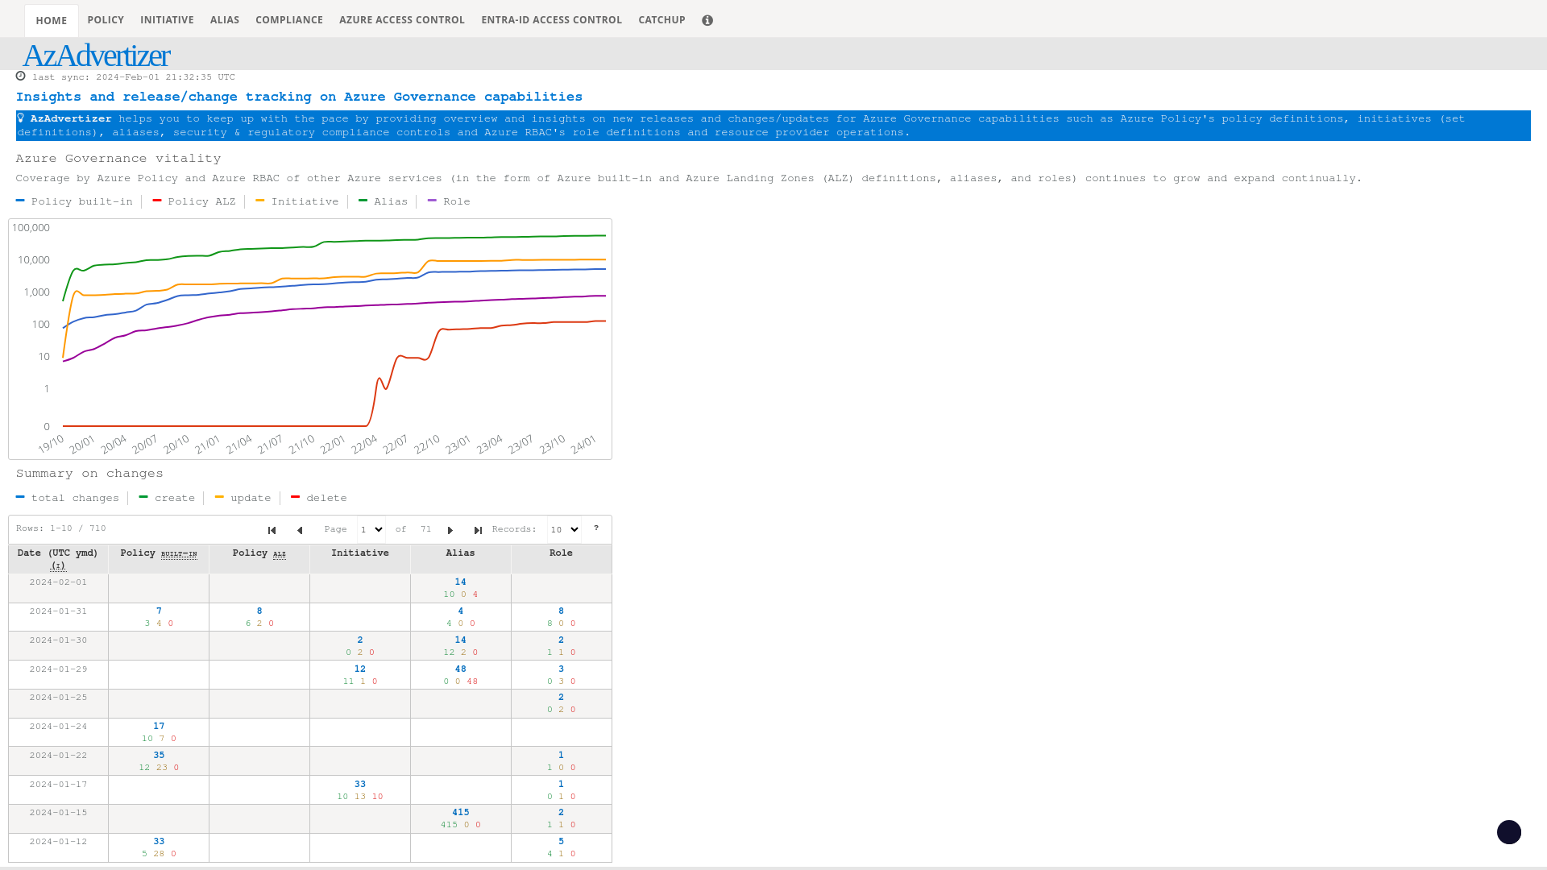The width and height of the screenshot is (1547, 870).
Task: Open Role 3 changes on 2024-01-29
Action: [562, 669]
